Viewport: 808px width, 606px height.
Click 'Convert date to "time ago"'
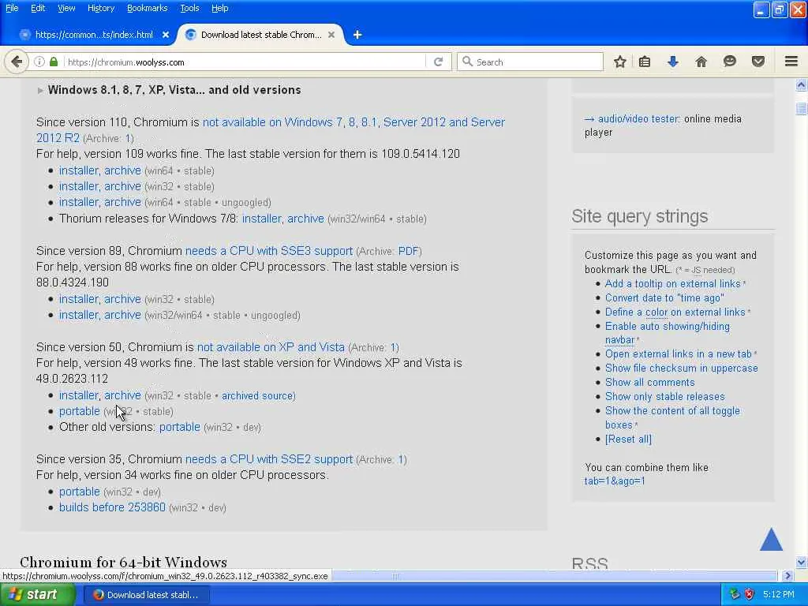click(664, 297)
